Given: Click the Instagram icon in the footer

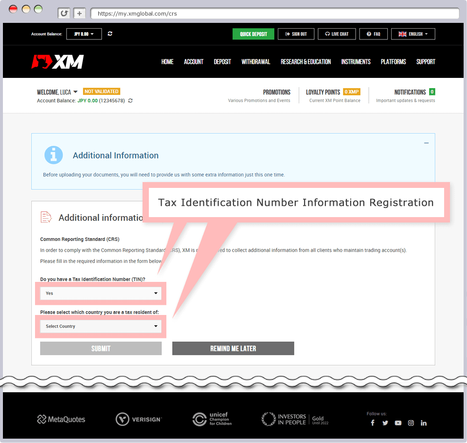Looking at the screenshot, I should (x=411, y=423).
